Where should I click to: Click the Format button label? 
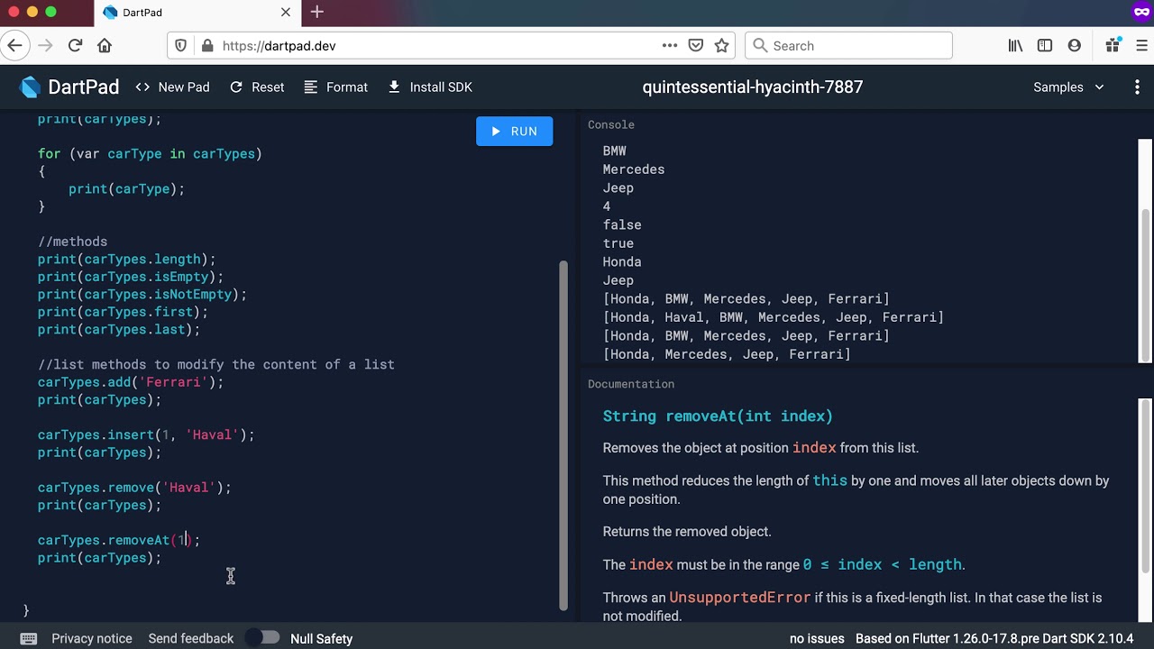347,87
